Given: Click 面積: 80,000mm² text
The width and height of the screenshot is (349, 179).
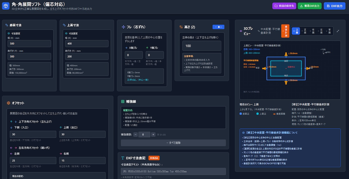Looking at the screenshot, I should point(75,73).
